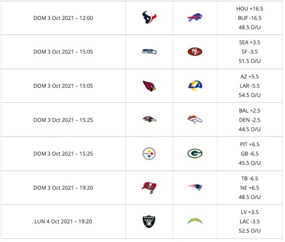Click the Los Angeles Rams logo
This screenshot has height=242, width=285.
pos(195,86)
